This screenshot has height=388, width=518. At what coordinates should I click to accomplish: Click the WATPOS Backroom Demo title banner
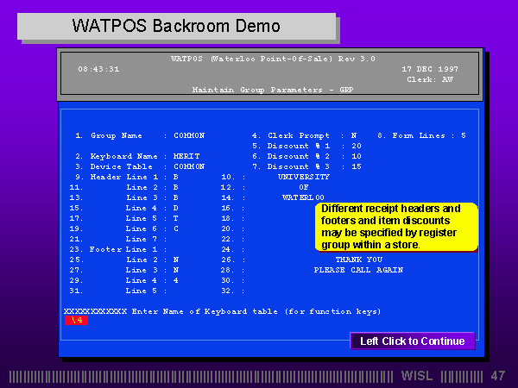point(176,25)
